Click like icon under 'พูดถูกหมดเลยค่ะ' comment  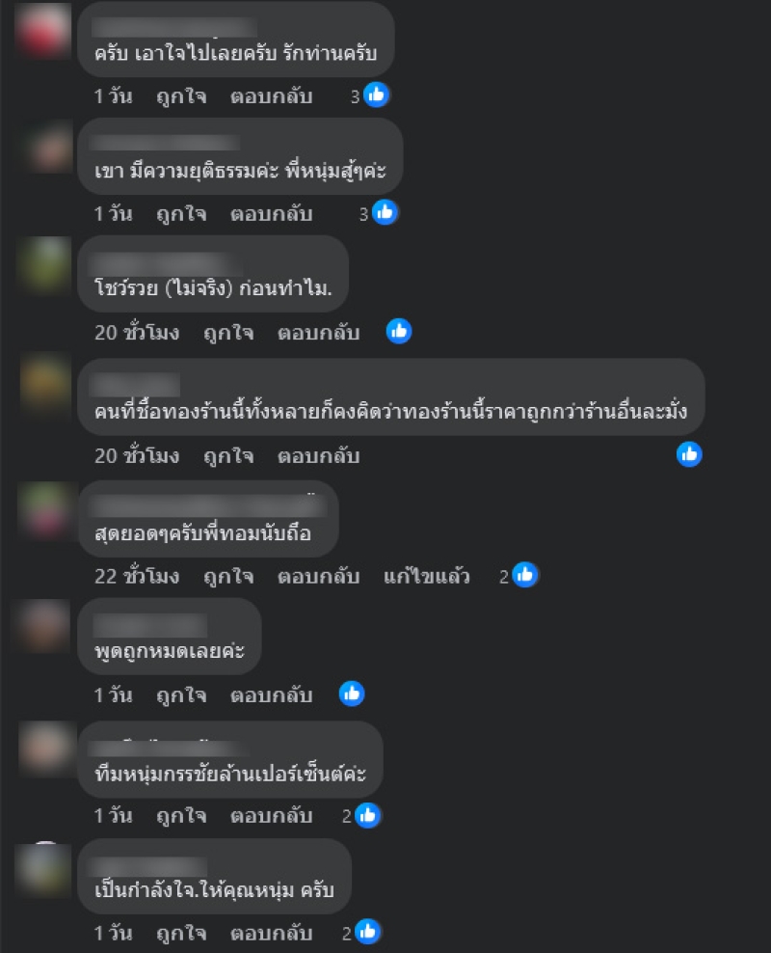(352, 694)
